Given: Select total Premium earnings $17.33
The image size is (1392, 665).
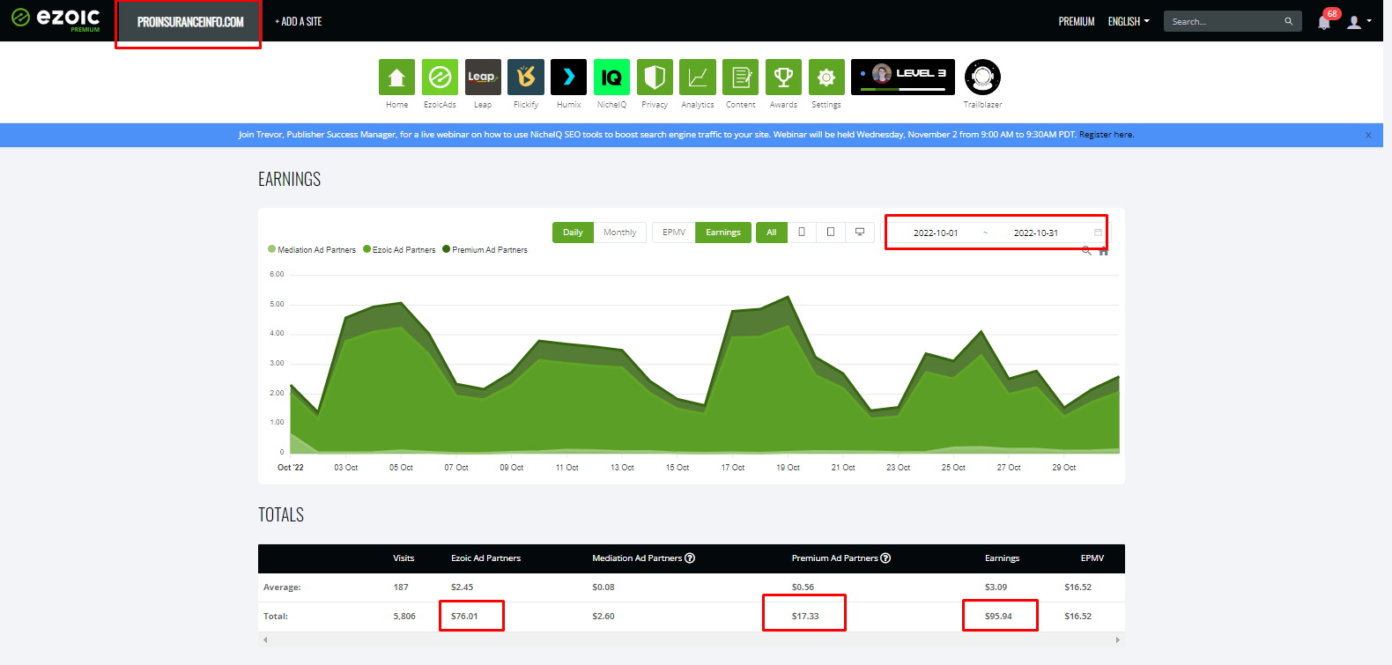Looking at the screenshot, I should coord(805,616).
